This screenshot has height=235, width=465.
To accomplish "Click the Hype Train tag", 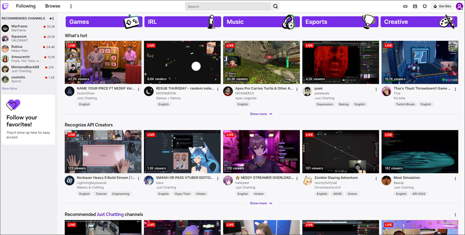I will pyautogui.click(x=182, y=194).
